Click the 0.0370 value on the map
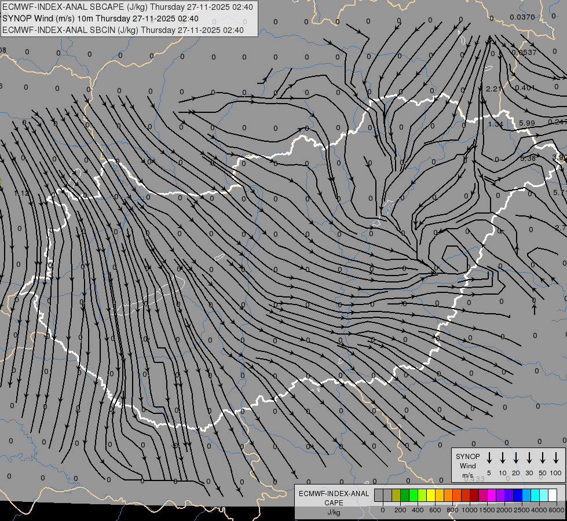Image resolution: width=567 pixels, height=521 pixels. [x=522, y=17]
